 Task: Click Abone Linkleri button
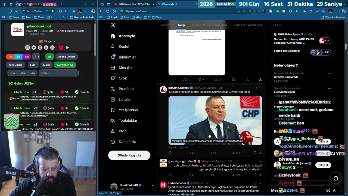(x=67, y=57)
